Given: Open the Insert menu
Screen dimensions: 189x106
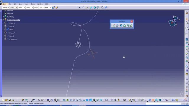Looking at the screenshot, I should pyautogui.click(x=27, y=4).
